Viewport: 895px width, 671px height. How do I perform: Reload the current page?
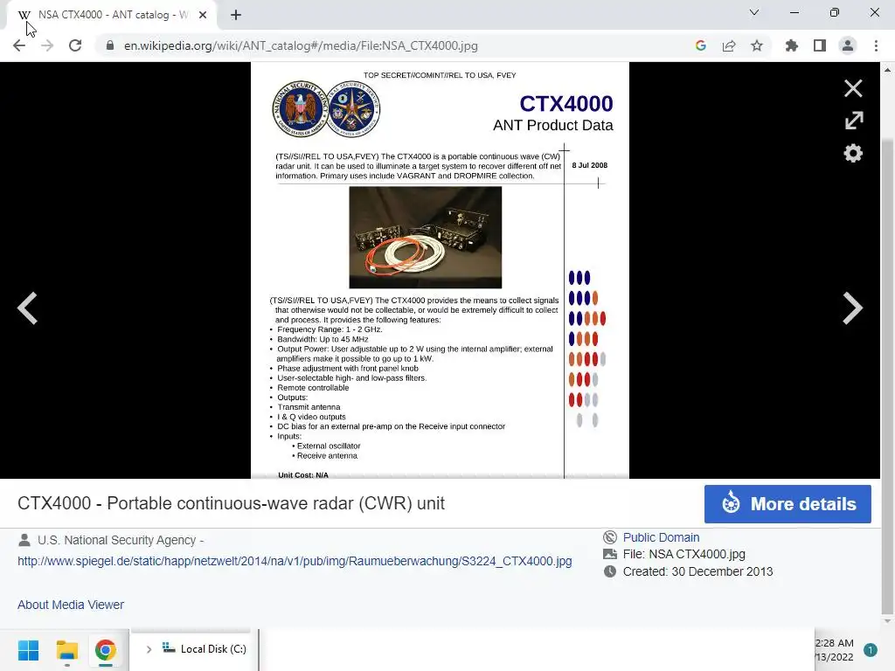click(75, 45)
